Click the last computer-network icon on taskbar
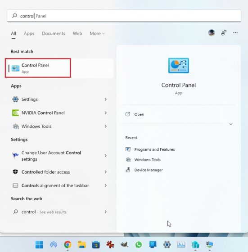Image resolution: width=248 pixels, height=252 pixels. click(210, 245)
